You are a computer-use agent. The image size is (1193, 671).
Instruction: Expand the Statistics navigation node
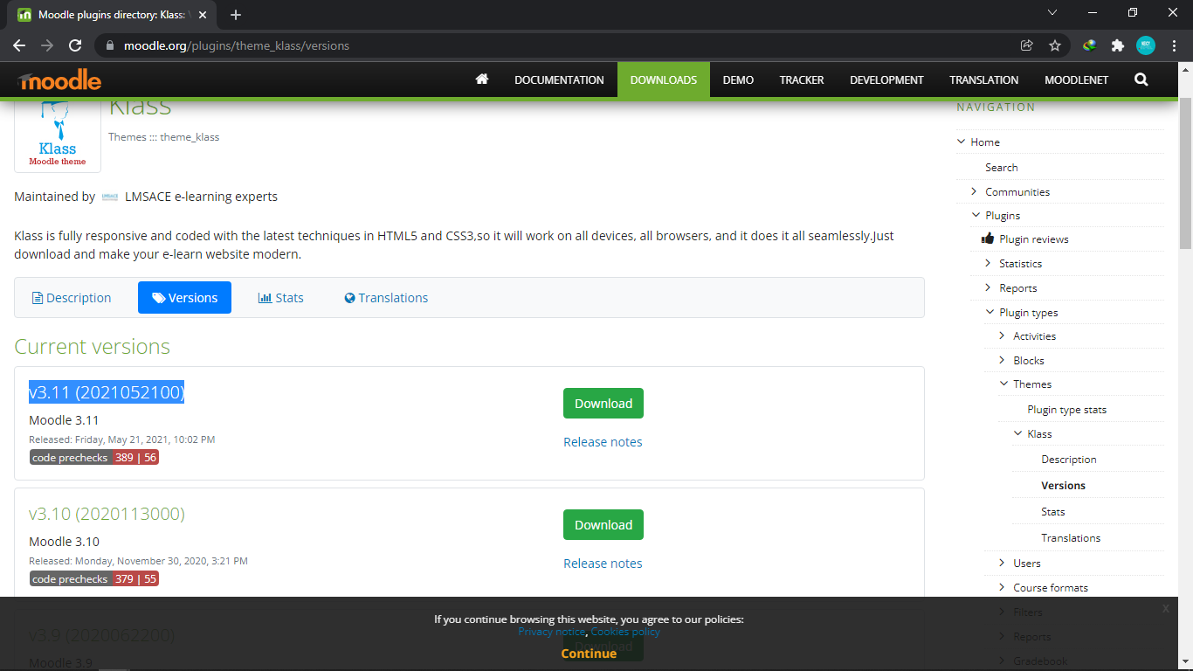click(989, 263)
